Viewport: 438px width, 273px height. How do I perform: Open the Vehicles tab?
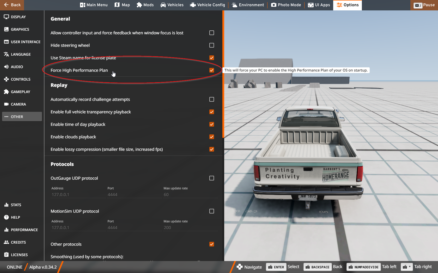point(172,5)
